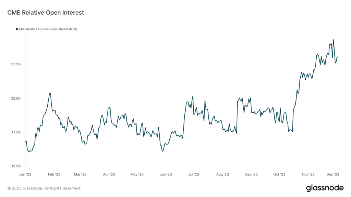
Task: Click the Sep '23 axis label
Action: point(251,174)
